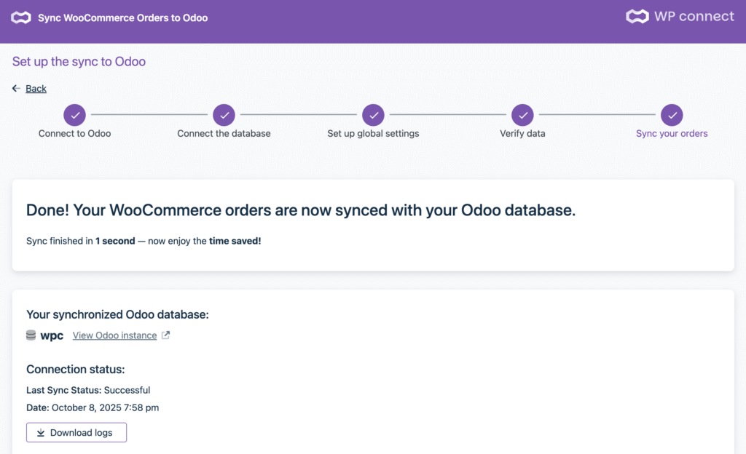The image size is (746, 454).
Task: Click the wpc database name
Action: pyautogui.click(x=52, y=335)
